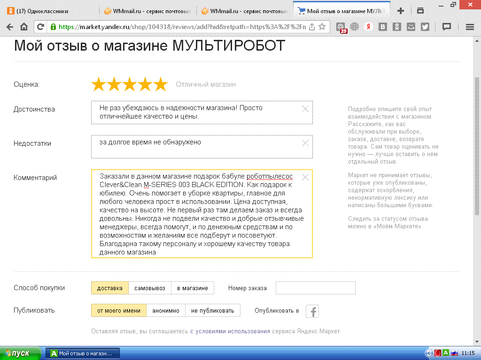Select the Мой отзыв о магазине tab
Screen dimensions: 481x360
(341, 11)
